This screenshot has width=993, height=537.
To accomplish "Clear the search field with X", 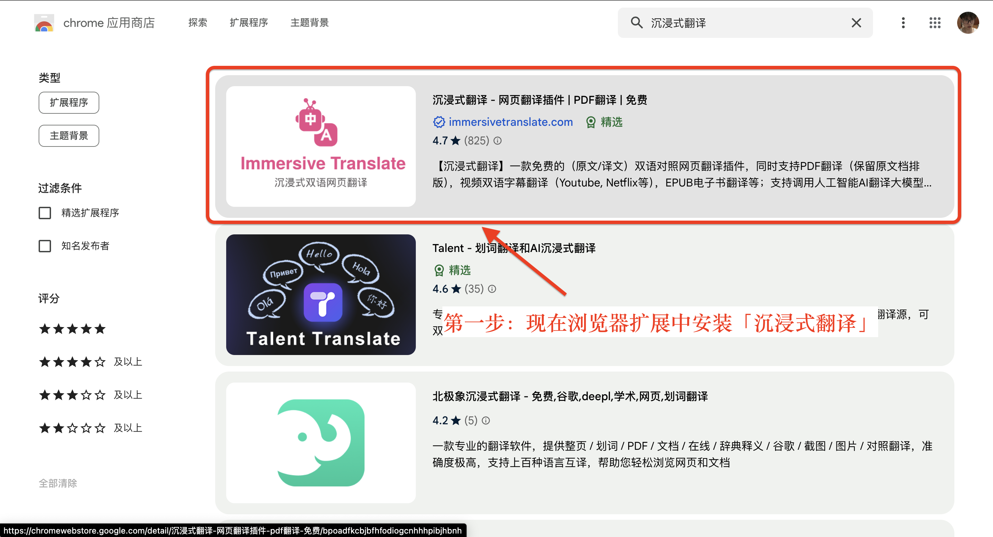I will click(x=856, y=23).
